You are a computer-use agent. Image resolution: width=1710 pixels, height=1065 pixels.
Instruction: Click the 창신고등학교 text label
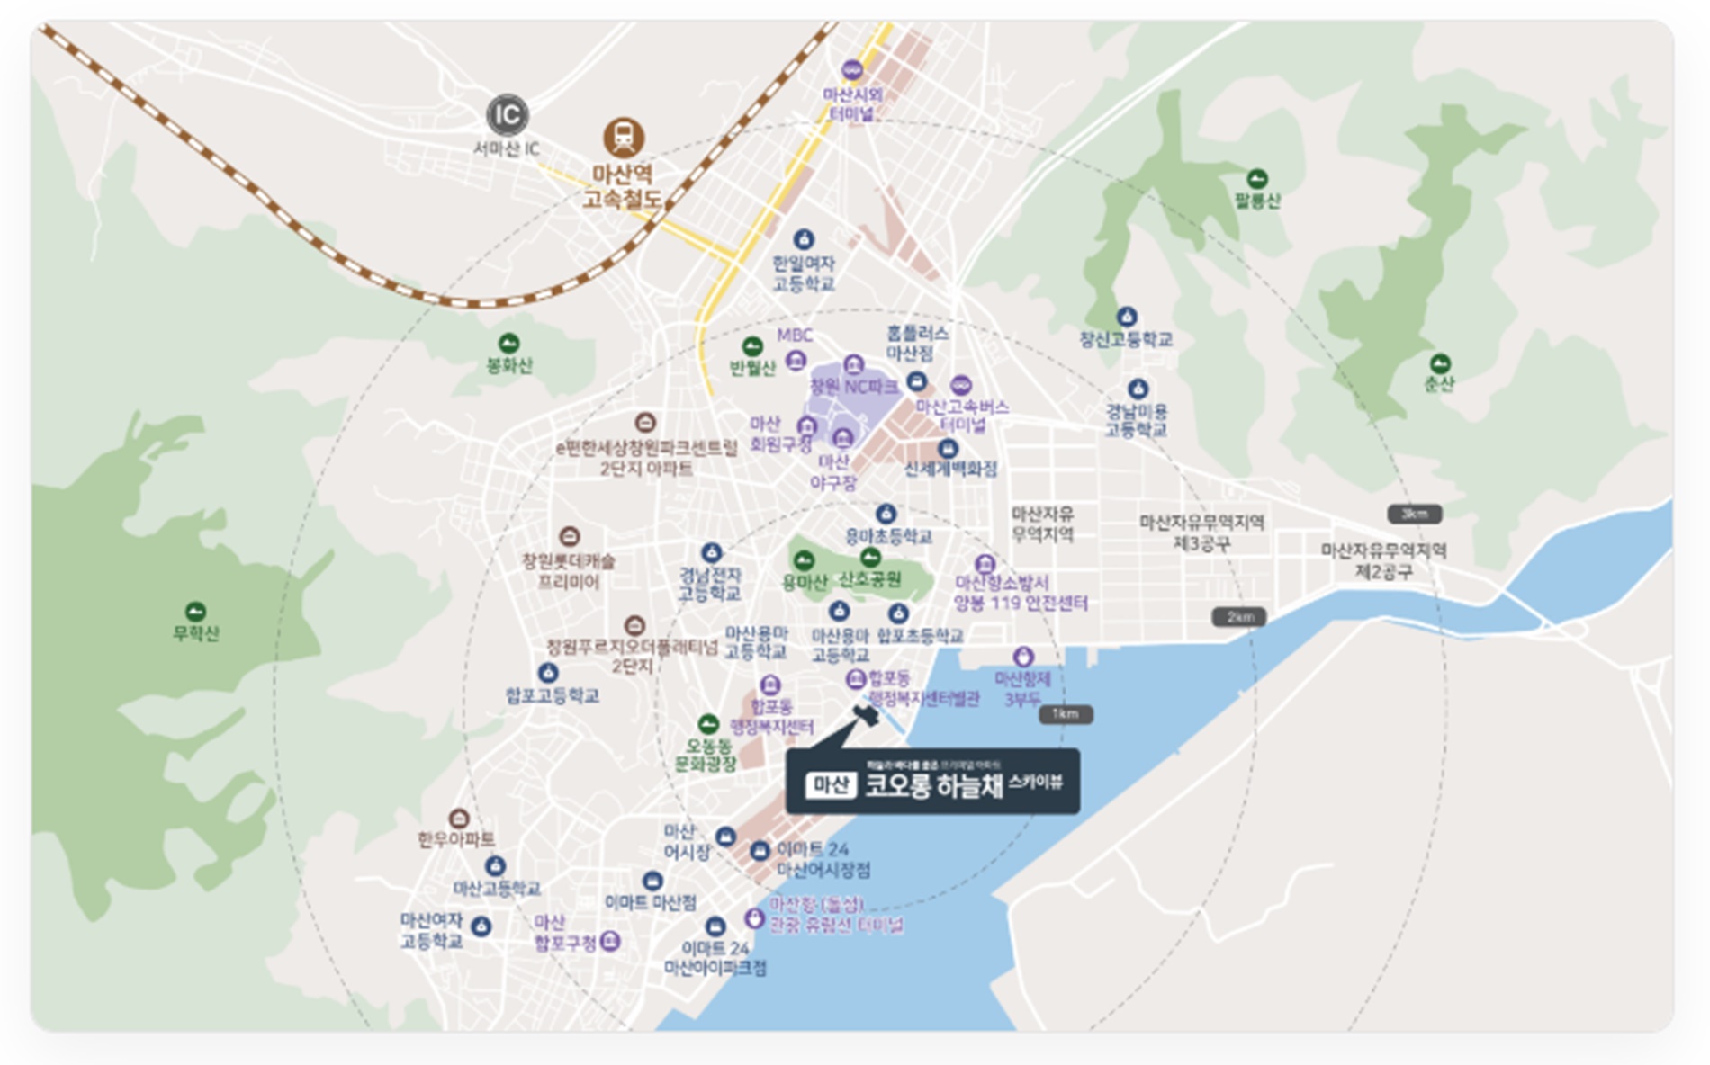1126,339
